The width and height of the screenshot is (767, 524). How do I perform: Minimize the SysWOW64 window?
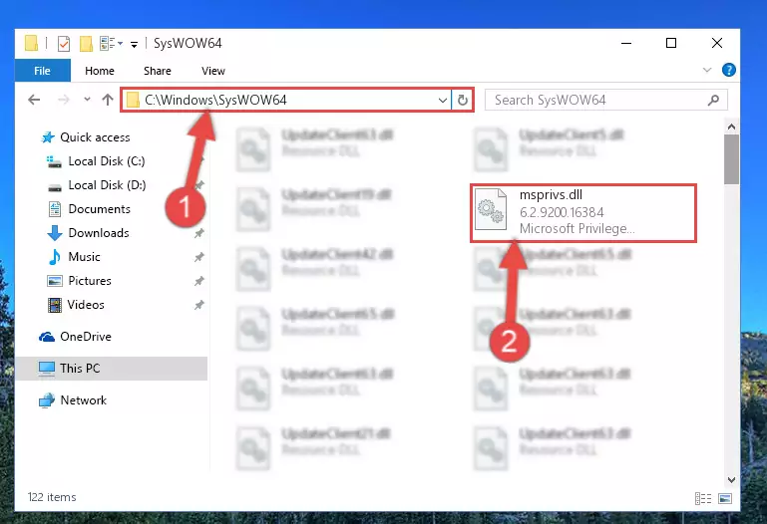626,43
